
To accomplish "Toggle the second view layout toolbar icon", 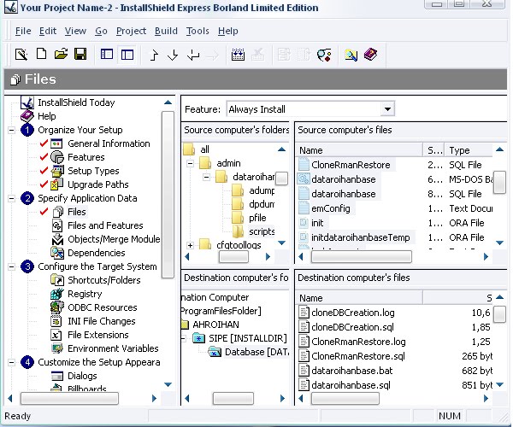I will click(127, 55).
